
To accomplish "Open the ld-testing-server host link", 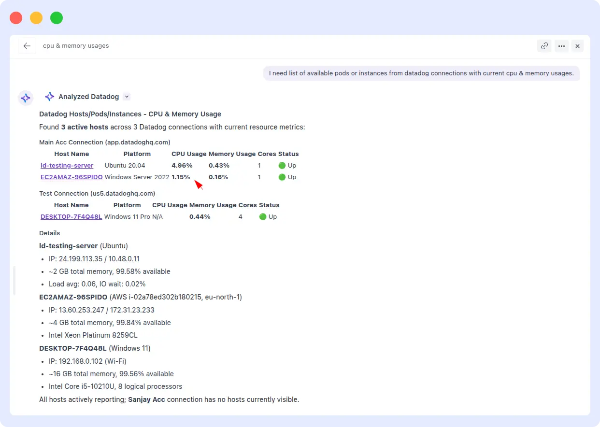I will [x=67, y=165].
